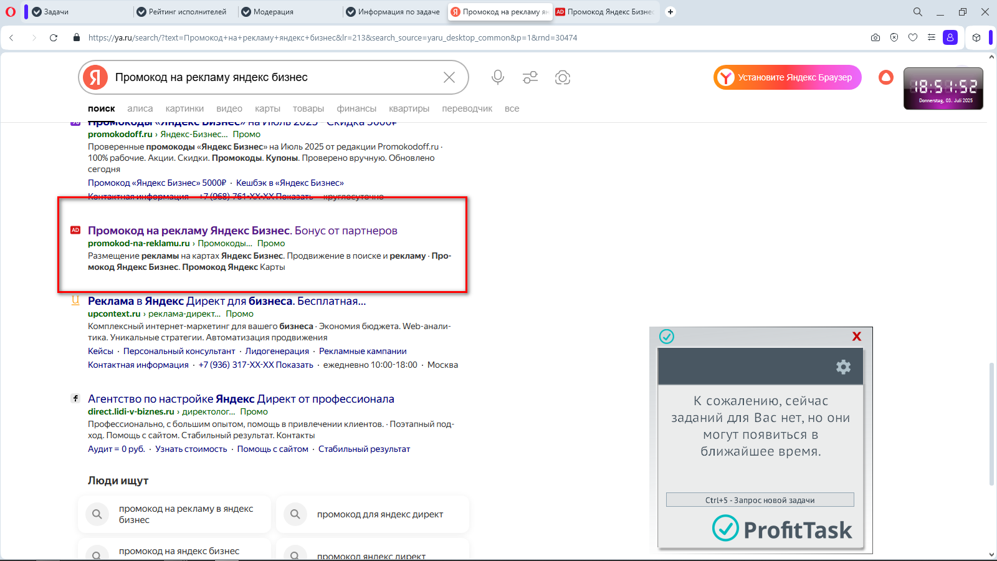Close the ProfitTask panel with red X
Image resolution: width=997 pixels, height=561 pixels.
(857, 337)
